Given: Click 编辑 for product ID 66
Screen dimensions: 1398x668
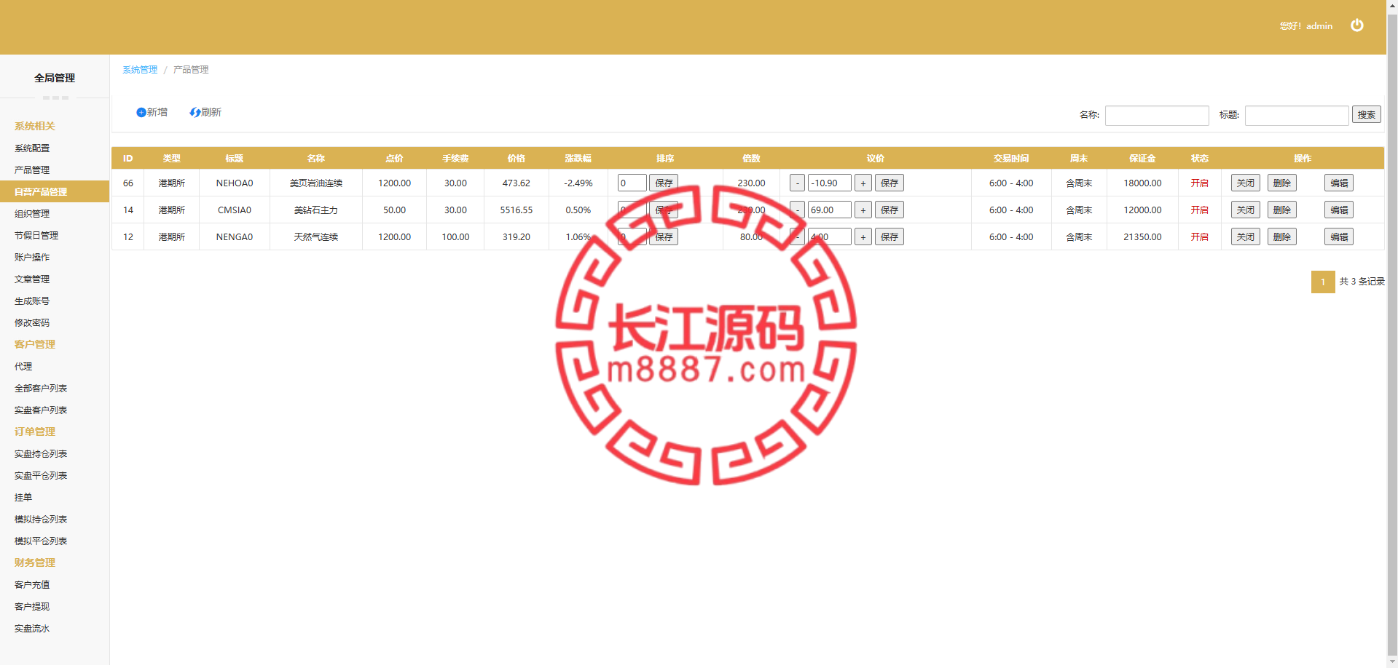Looking at the screenshot, I should [x=1339, y=183].
